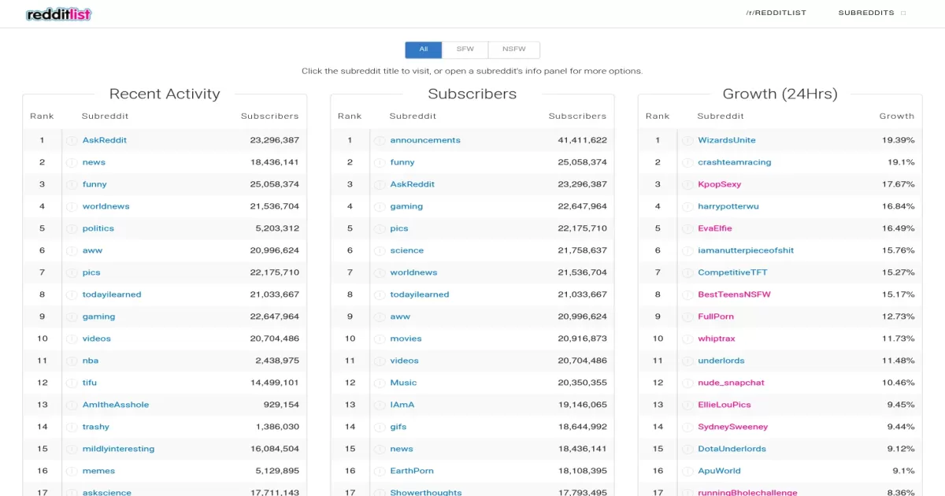Open info icon next to CompetitiveTFT
The width and height of the screenshot is (945, 496).
pos(687,272)
